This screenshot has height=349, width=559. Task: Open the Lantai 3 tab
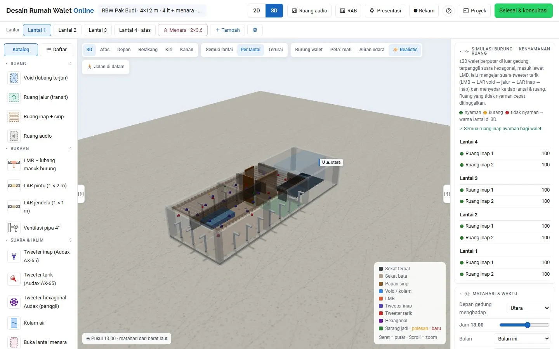click(x=98, y=30)
